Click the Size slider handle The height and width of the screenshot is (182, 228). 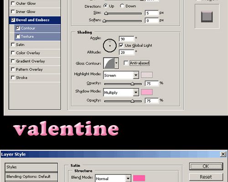(106, 13)
